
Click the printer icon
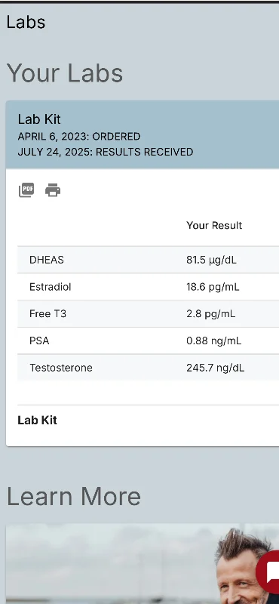click(x=53, y=190)
